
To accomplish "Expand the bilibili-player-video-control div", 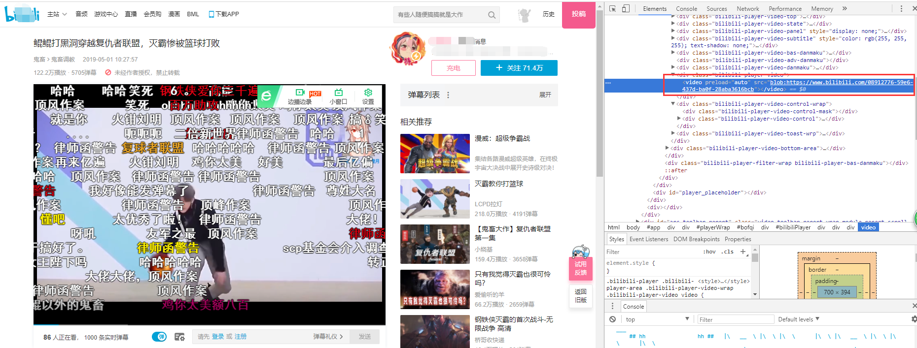I will click(x=679, y=119).
